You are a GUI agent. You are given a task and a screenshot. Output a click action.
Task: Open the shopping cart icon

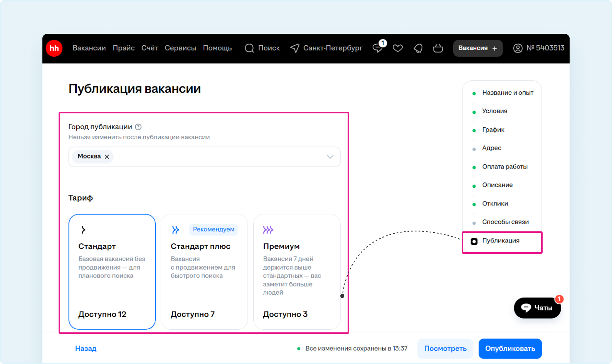[x=438, y=48]
